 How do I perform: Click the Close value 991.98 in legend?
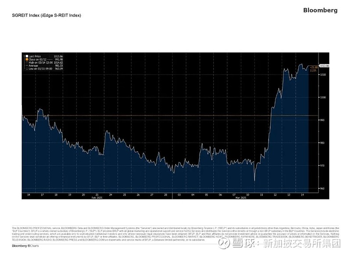click(x=59, y=59)
